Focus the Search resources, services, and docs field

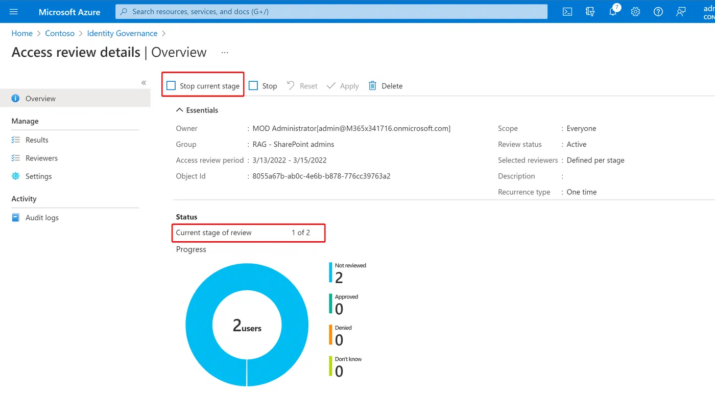[x=331, y=11]
